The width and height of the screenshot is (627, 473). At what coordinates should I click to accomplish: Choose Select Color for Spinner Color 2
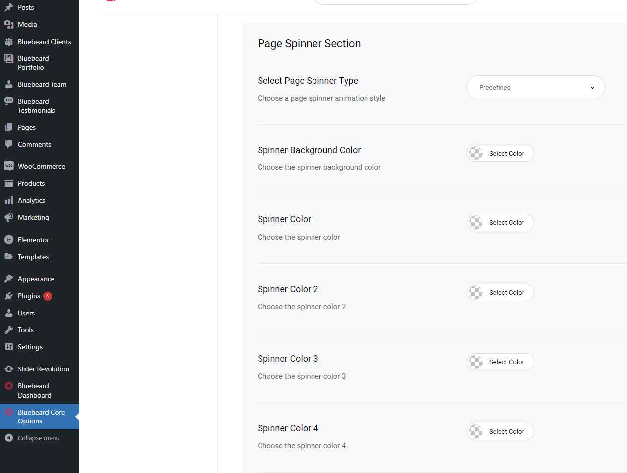pyautogui.click(x=500, y=293)
